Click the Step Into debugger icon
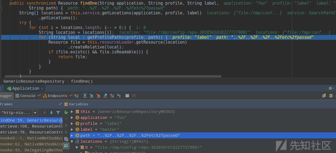The height and width of the screenshot is (153, 336). (92, 96)
